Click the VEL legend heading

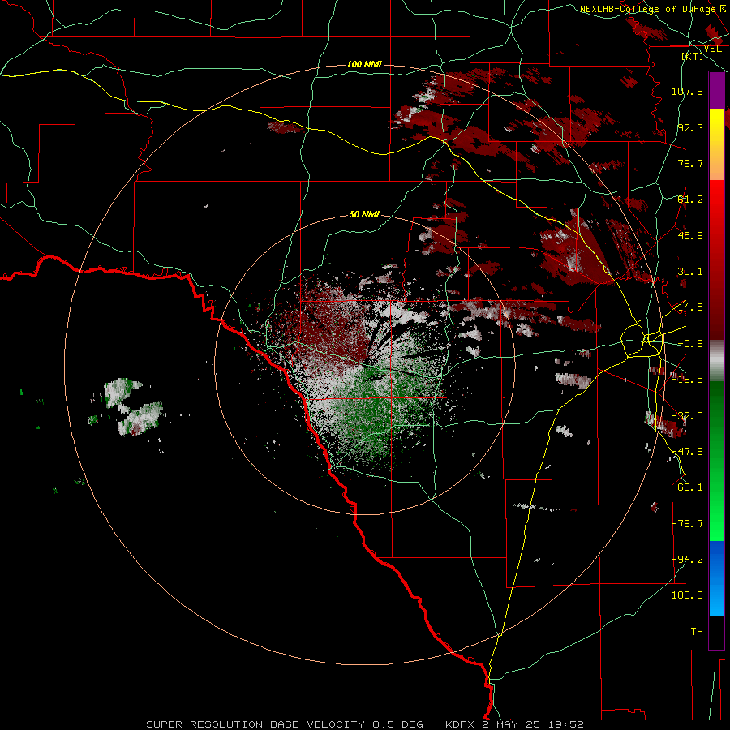tap(712, 49)
